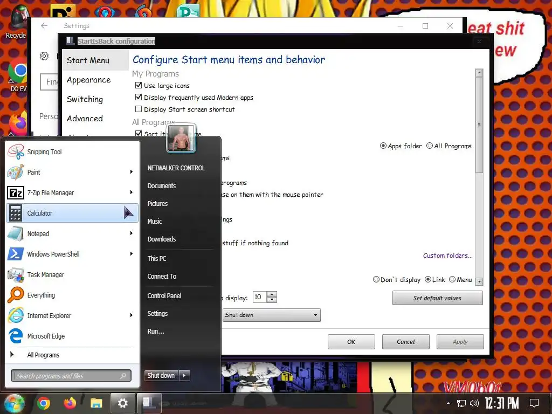Select the Apps folder radio button

383,146
